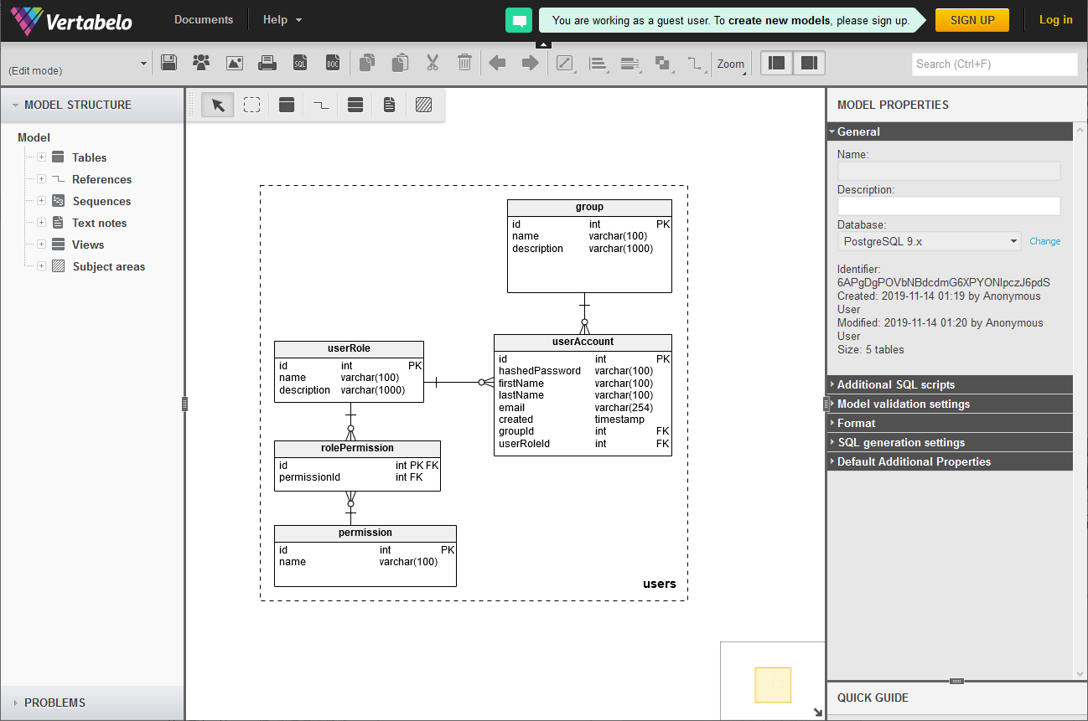1088x721 pixels.
Task: Expand the Additional SQL scripts section
Action: pos(895,384)
